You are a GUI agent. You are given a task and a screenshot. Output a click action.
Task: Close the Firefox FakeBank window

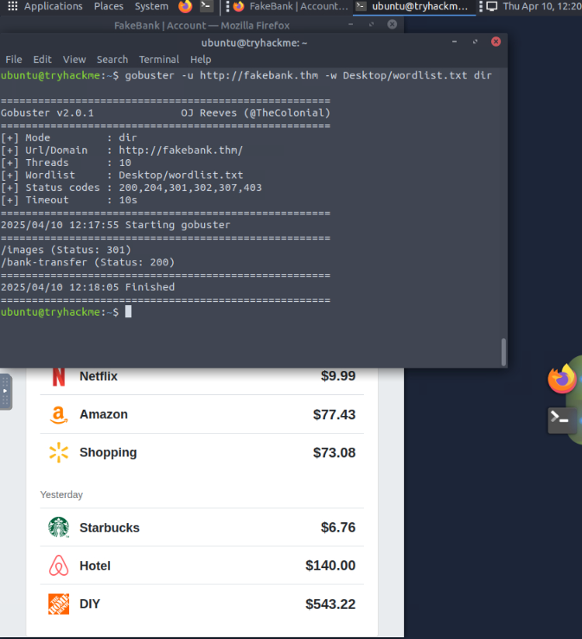[x=392, y=24]
